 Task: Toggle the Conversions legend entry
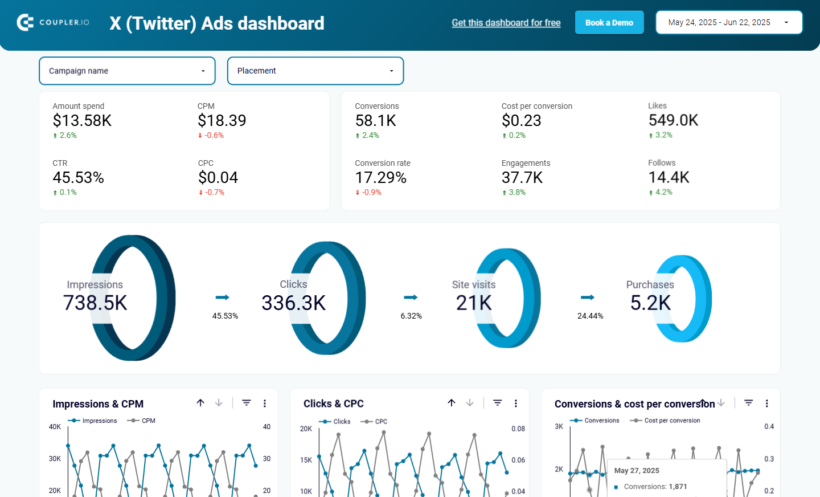(x=594, y=421)
